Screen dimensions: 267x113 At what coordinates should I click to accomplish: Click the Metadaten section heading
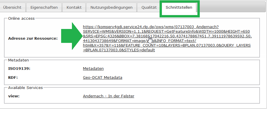click(x=19, y=60)
